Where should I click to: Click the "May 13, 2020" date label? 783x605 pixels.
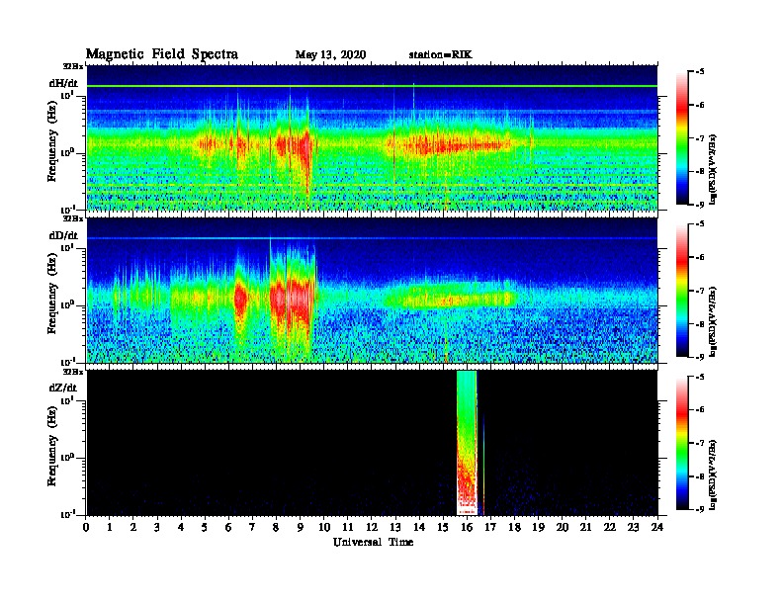(330, 55)
